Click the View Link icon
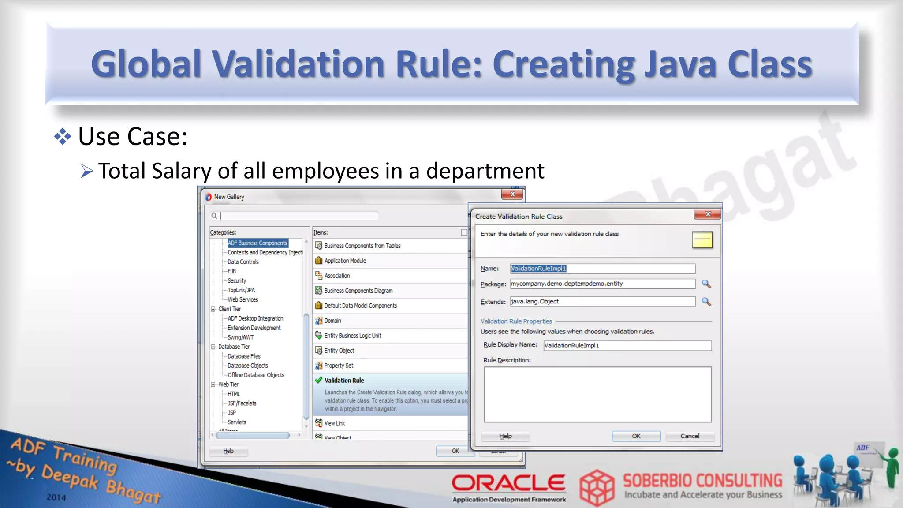This screenshot has height=508, width=903. tap(319, 423)
